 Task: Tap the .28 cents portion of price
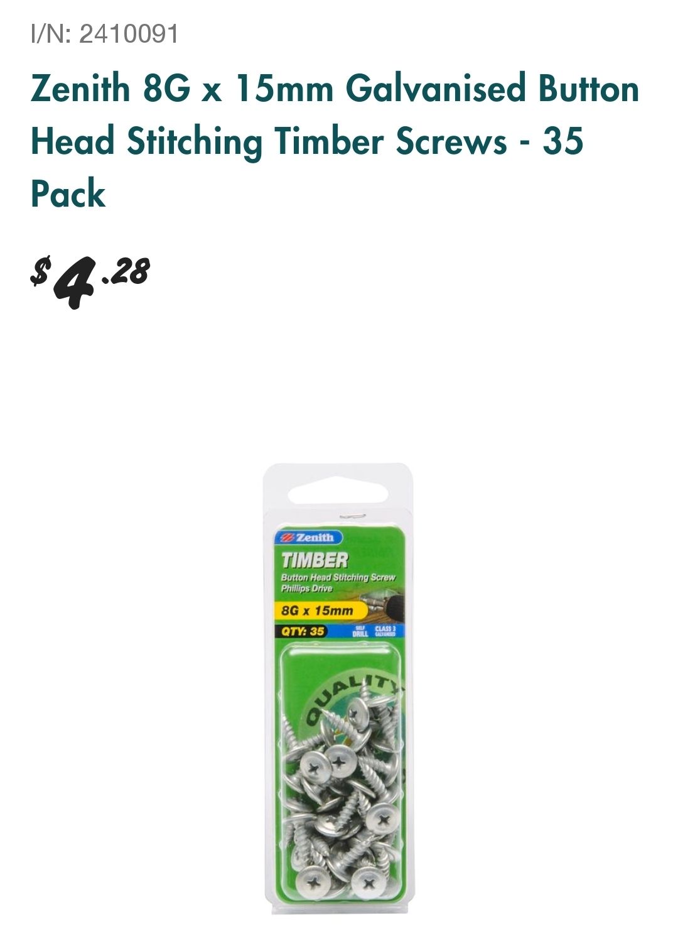[x=126, y=271]
